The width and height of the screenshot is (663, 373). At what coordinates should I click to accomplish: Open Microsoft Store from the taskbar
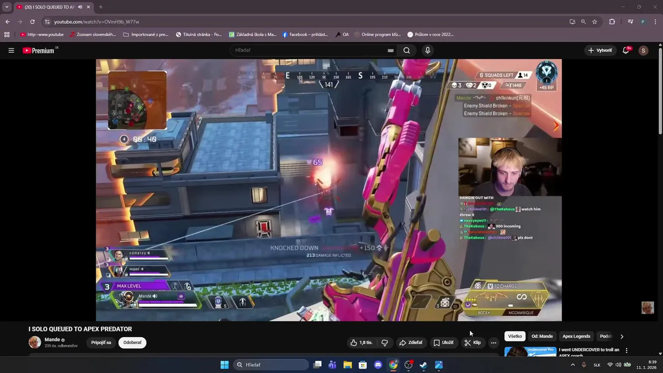click(363, 365)
